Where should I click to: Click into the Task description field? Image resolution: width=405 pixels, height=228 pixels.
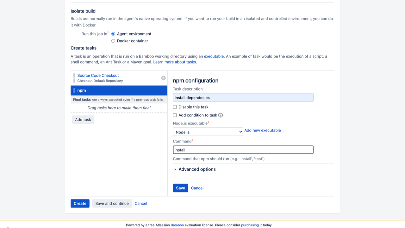(x=243, y=98)
